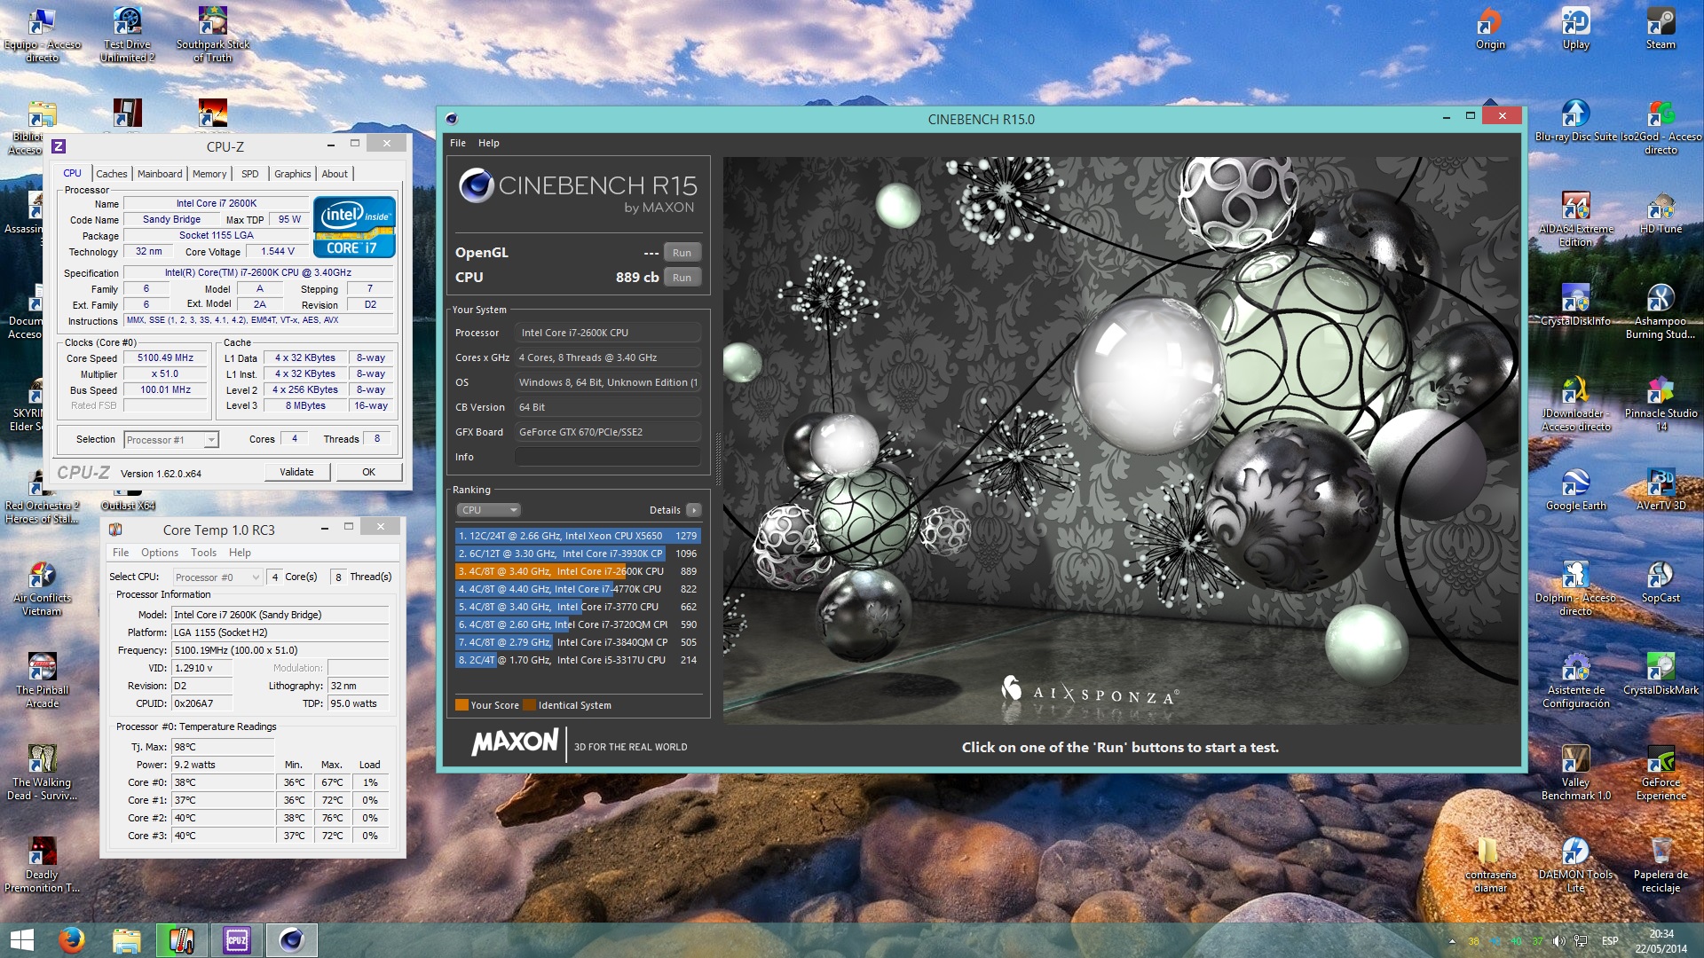This screenshot has height=958, width=1704.
Task: Select the i7-4770K ranking entry
Action: (578, 589)
